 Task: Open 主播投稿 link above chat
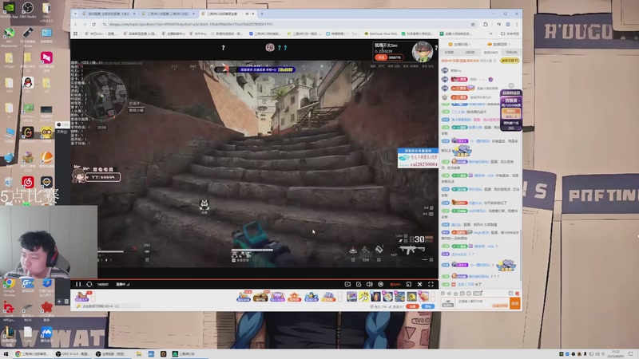coord(460,45)
